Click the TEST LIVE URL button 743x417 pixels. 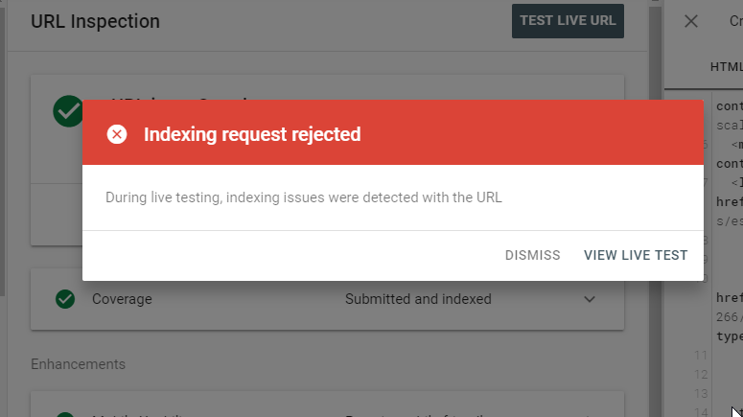(x=568, y=21)
